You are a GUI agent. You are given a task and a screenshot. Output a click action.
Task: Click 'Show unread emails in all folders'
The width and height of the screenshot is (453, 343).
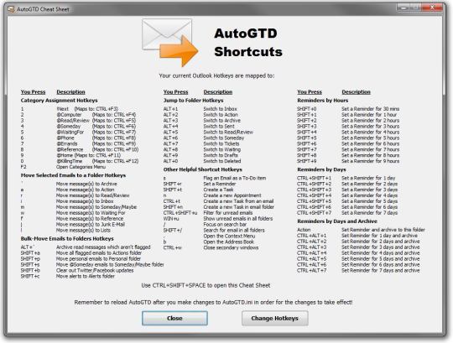238,219
